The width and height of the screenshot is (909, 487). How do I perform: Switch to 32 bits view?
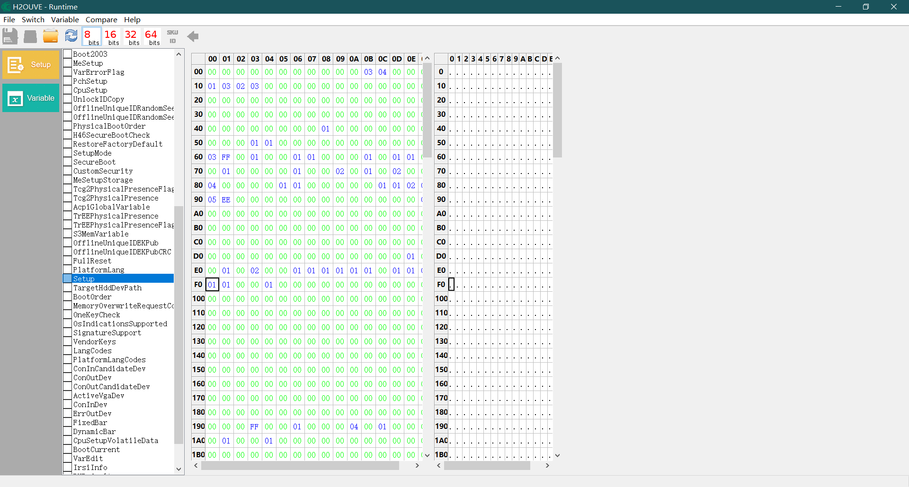pos(131,37)
